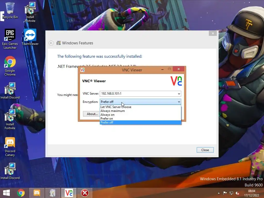264x198 pixels.
Task: Select 'Prefer on' encryption option
Action: [x=141, y=119]
